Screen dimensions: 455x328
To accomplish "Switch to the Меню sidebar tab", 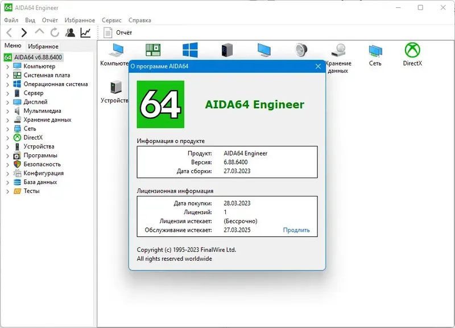I will (x=13, y=46).
